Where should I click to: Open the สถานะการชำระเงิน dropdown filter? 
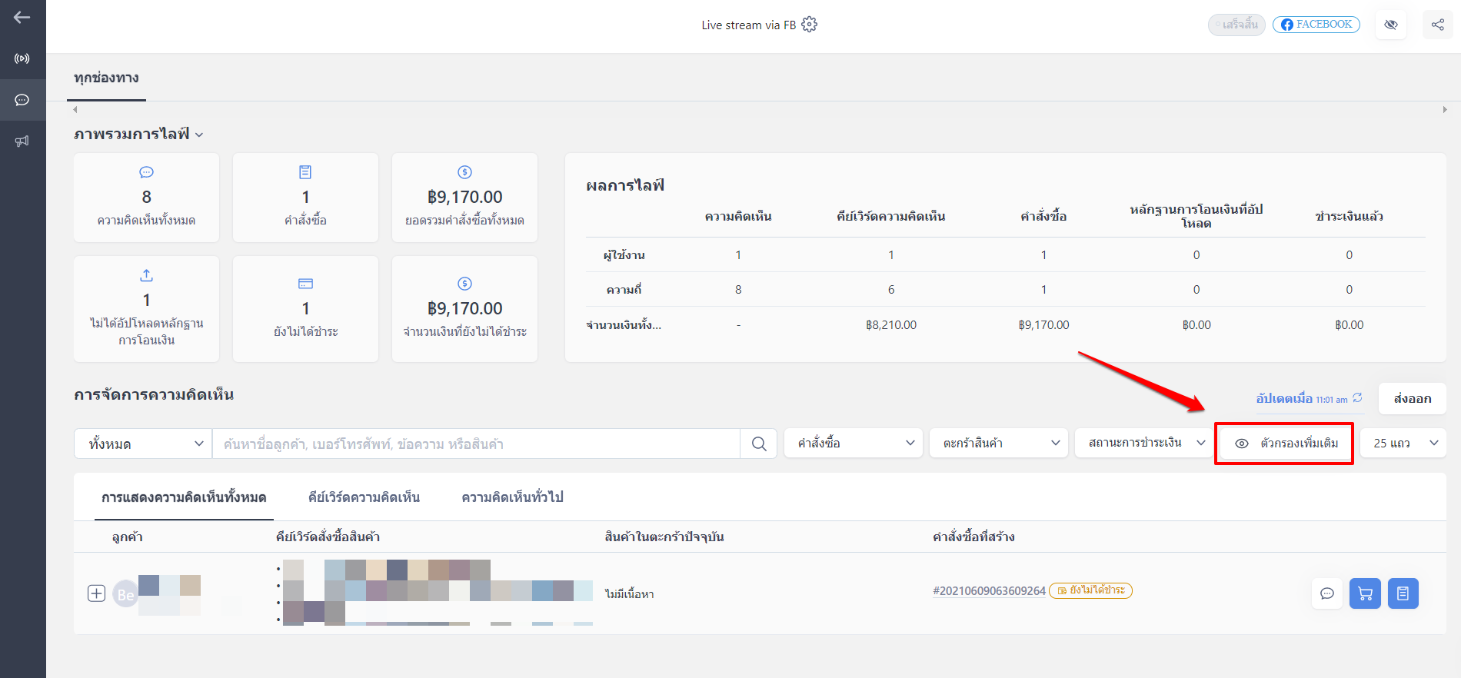tap(1144, 443)
